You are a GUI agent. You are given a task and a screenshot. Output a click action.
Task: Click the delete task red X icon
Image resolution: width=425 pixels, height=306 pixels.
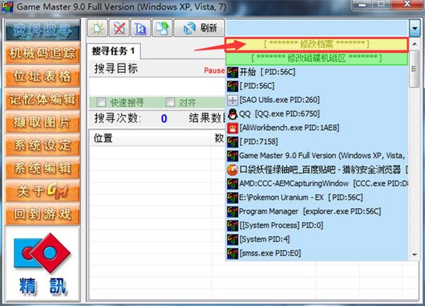119,28
